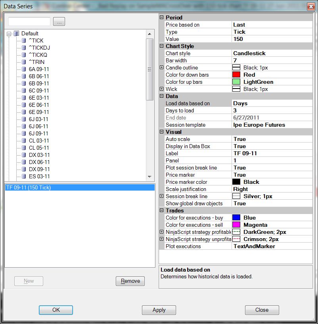Open instrument browse button with ellipsis

pos(59,21)
